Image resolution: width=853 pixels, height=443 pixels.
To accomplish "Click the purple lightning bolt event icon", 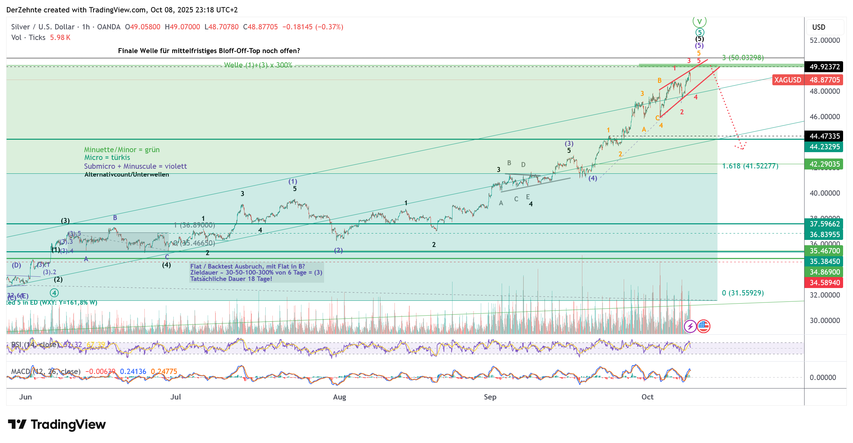I will [690, 326].
